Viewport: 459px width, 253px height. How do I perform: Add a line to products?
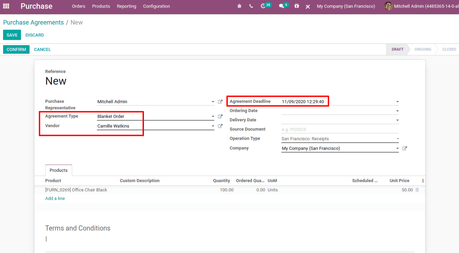pyautogui.click(x=55, y=198)
